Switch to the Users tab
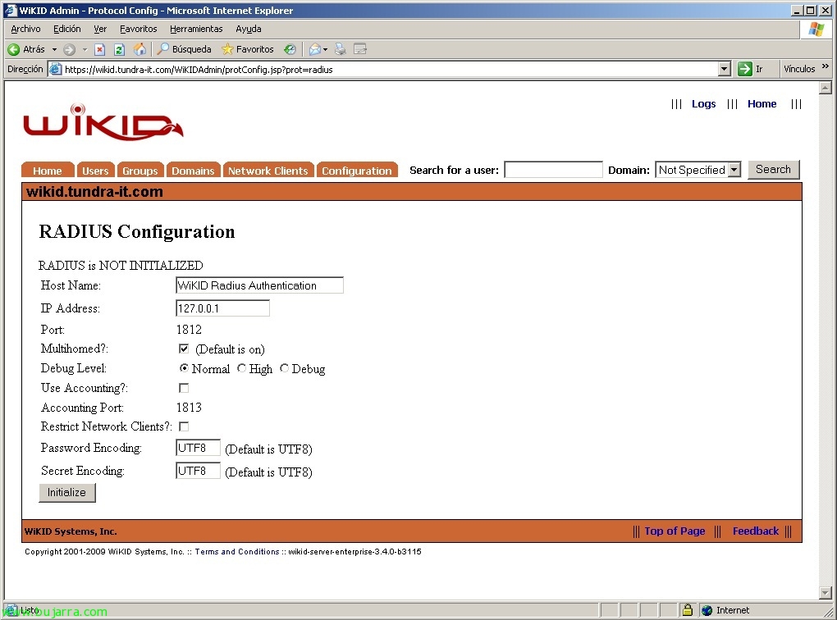This screenshot has width=837, height=620. 95,171
